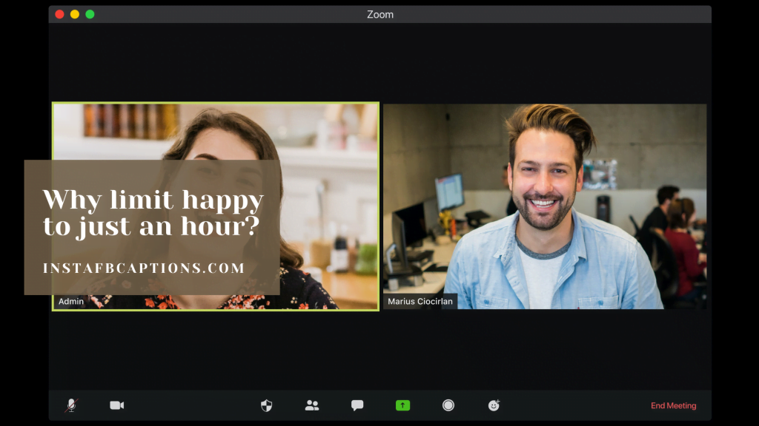Open the meeting Chat bubble
759x426 pixels.
(357, 405)
